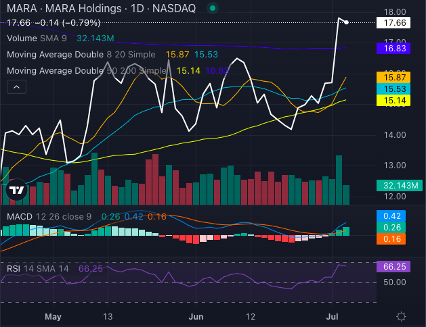
Task: Click the 66.25 RSI scale label
Action: (x=393, y=267)
